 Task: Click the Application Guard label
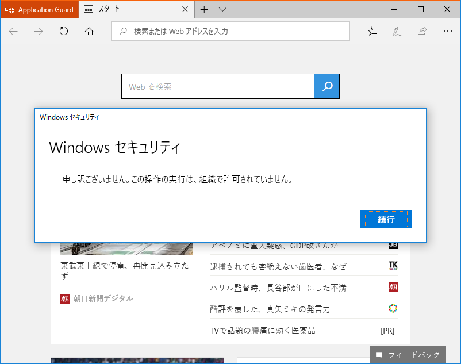pos(46,10)
